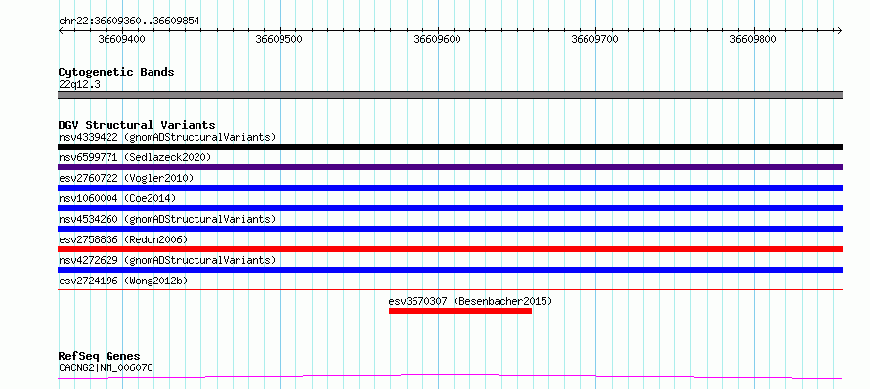870x389 pixels.
Task: Click ruler position 36609700
Action: click(x=595, y=40)
